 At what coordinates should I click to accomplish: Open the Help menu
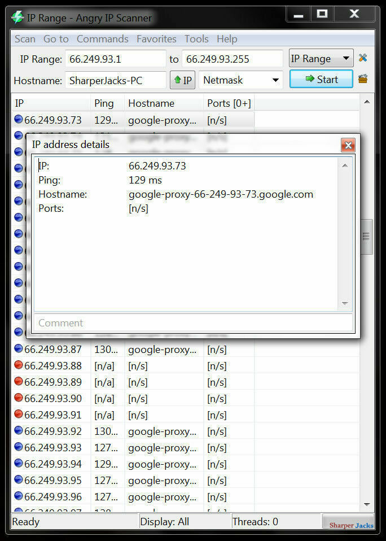[227, 39]
